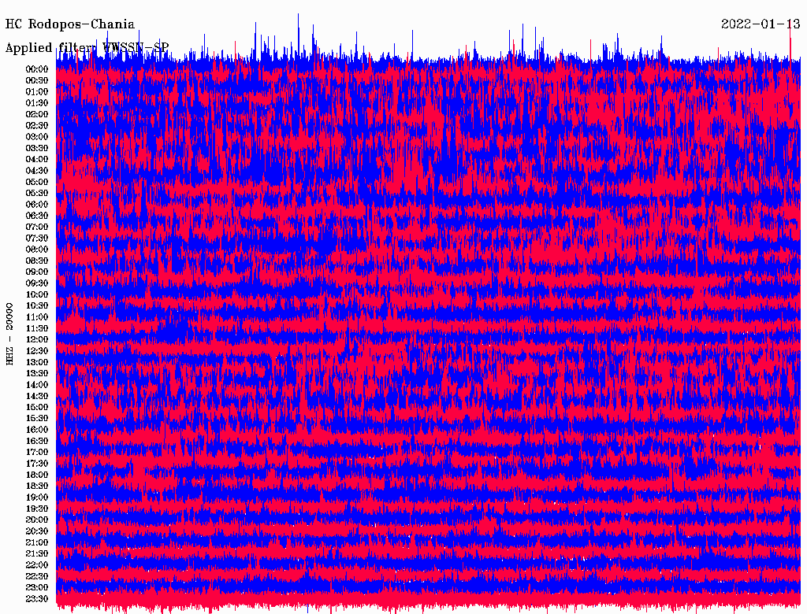Click the date label '2022-01-13'

coord(761,24)
